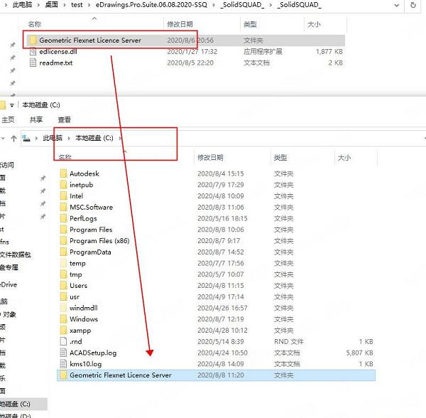
Task: Select the ACADSetup.log file
Action: point(93,353)
